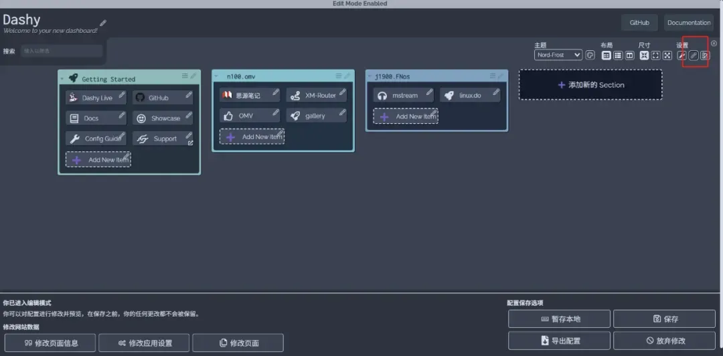Click the theme palette configurator icon
Viewport: 723px width, 356px height.
coord(590,56)
